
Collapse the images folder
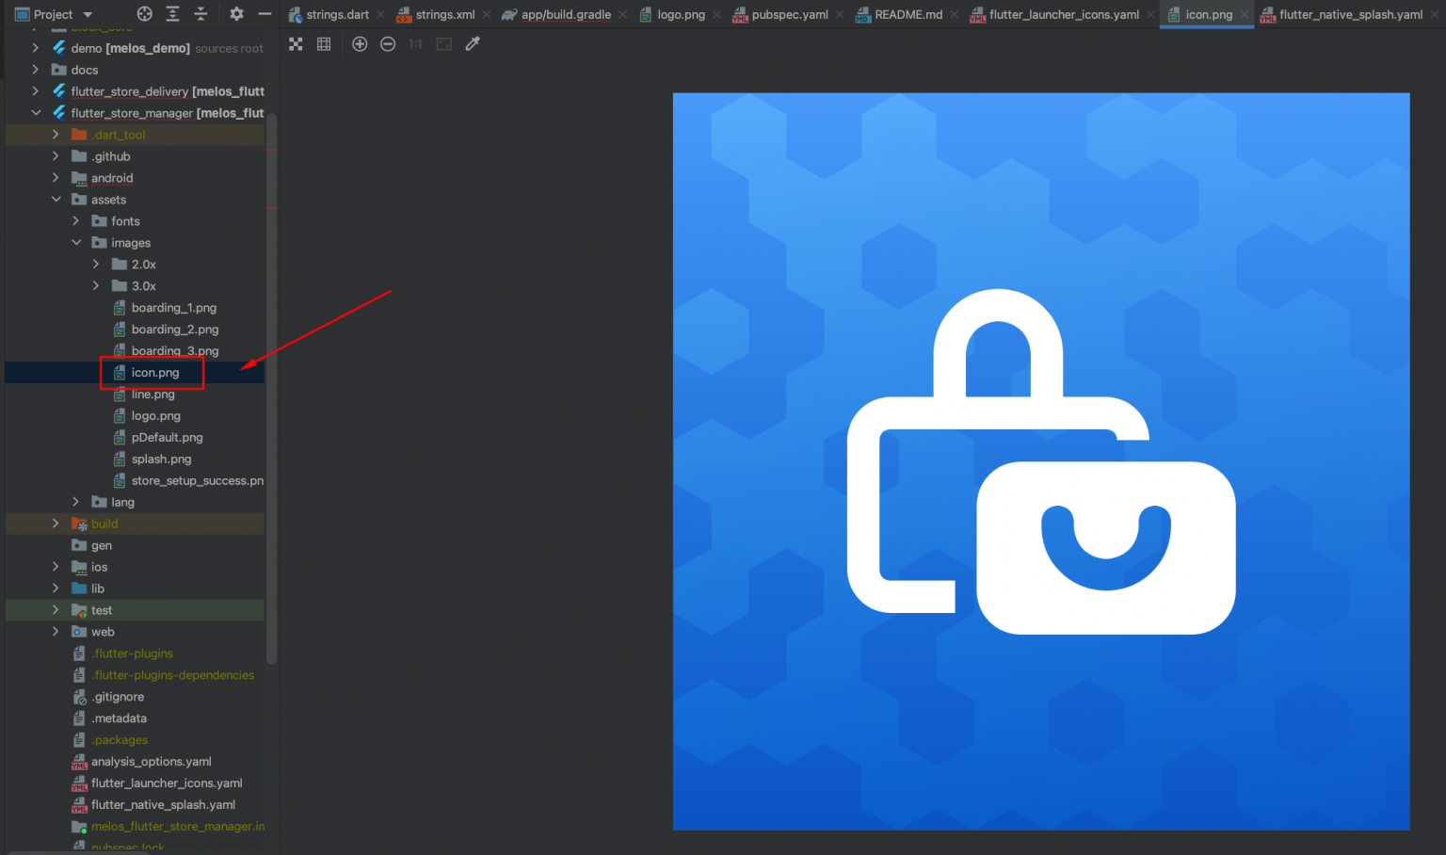point(76,242)
